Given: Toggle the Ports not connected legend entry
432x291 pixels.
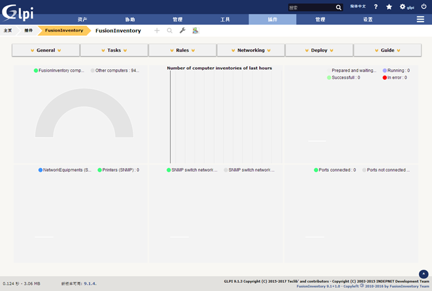Looking at the screenshot, I should (386, 170).
